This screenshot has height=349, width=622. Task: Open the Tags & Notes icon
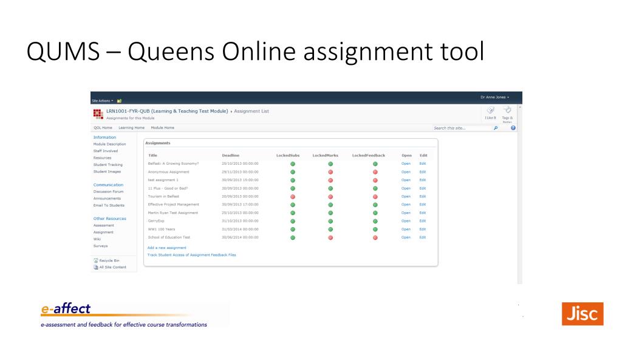507,110
